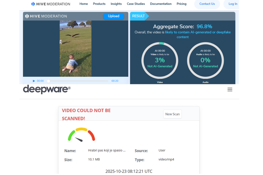
Task: Click the Hive Moderation logo in top navigation
Action: click(x=50, y=4)
